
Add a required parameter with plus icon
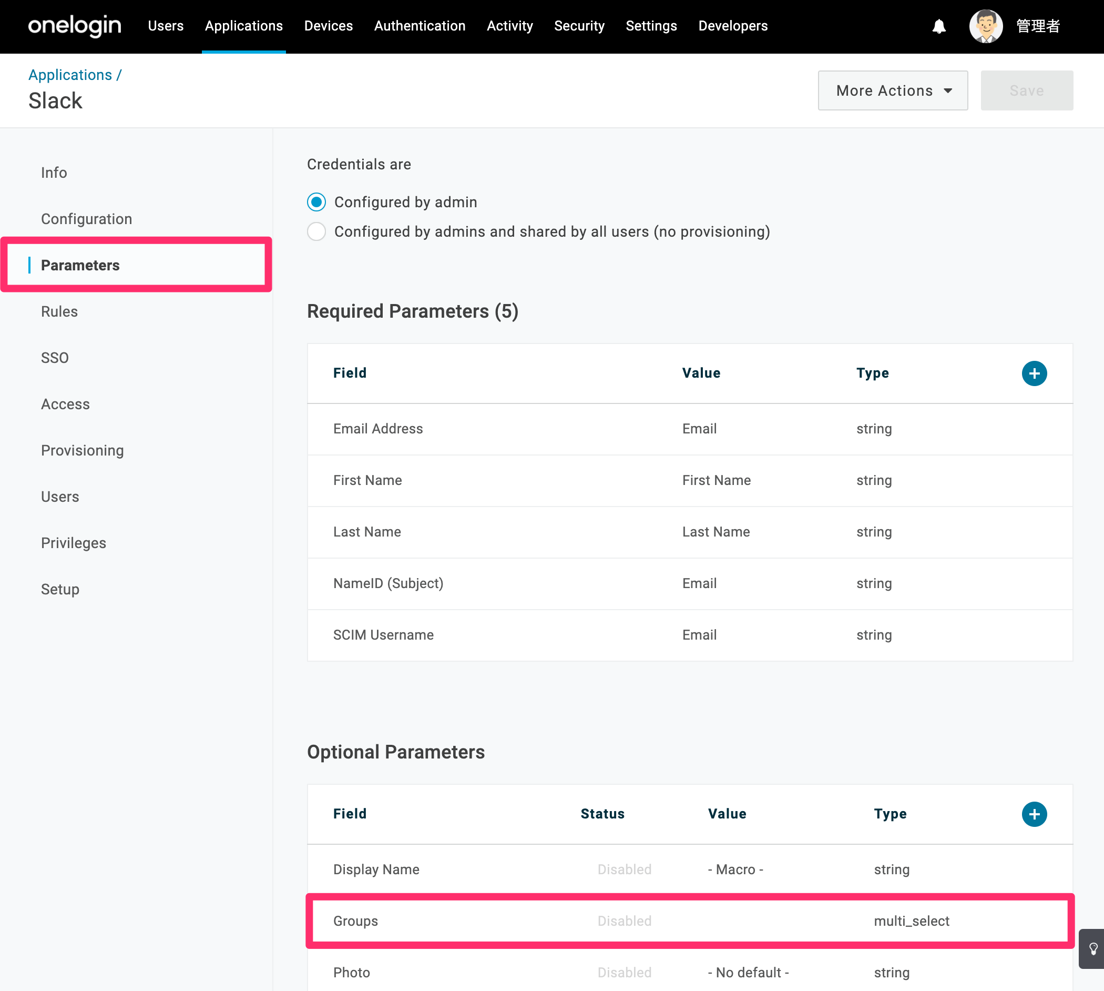click(x=1034, y=373)
